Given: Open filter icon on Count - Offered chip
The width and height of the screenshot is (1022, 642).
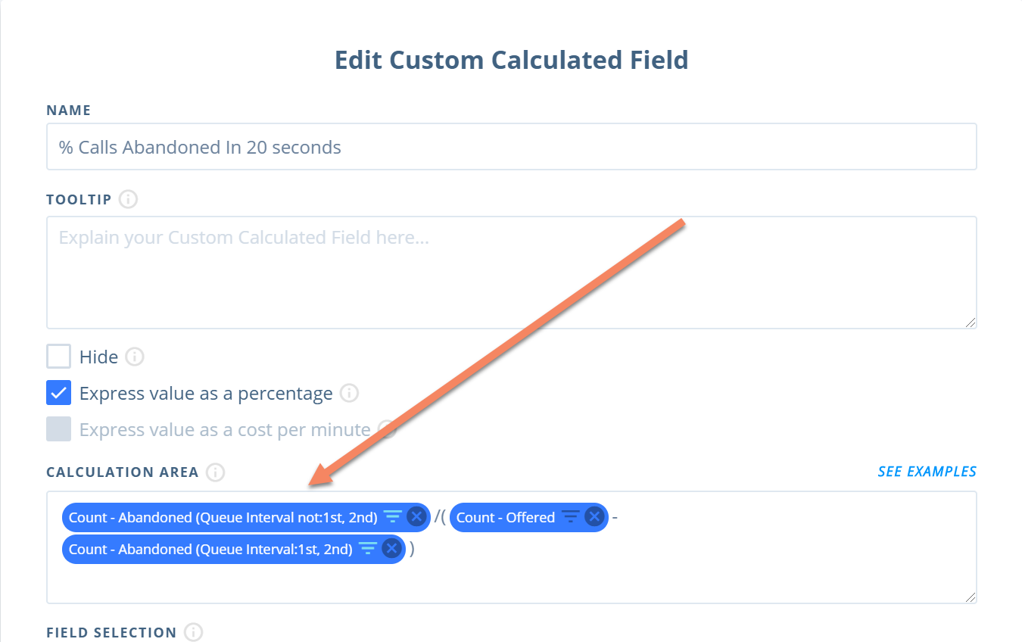Looking at the screenshot, I should tap(570, 517).
